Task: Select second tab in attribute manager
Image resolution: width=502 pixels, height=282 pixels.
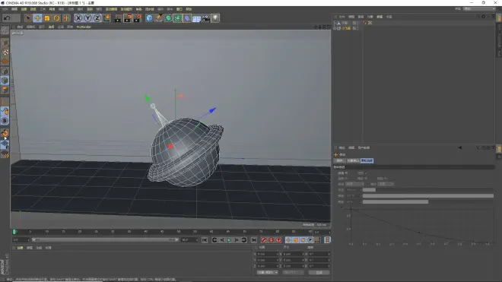Action: [x=353, y=160]
